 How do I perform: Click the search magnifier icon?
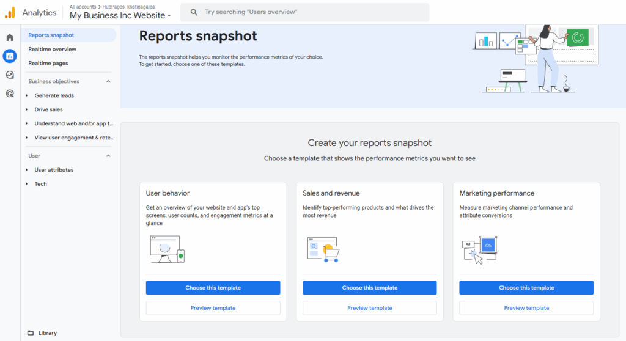tap(194, 12)
